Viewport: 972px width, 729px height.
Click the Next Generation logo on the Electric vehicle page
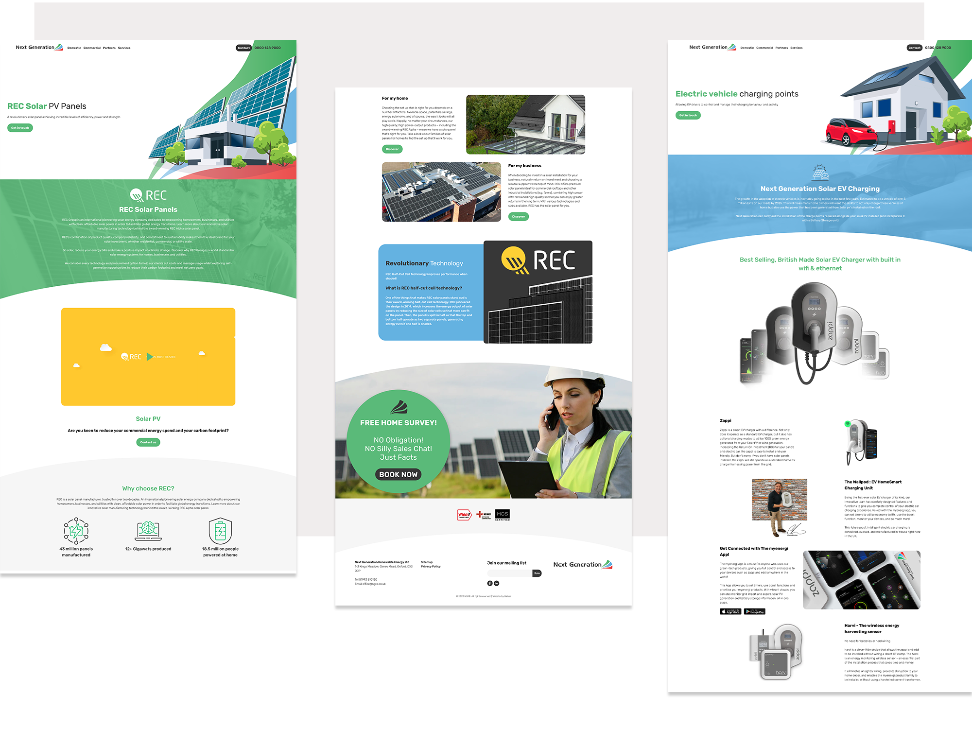coord(713,47)
